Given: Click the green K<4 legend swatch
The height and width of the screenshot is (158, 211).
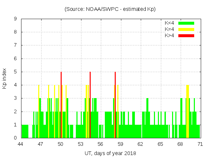Looking at the screenshot, I should [x=186, y=23].
